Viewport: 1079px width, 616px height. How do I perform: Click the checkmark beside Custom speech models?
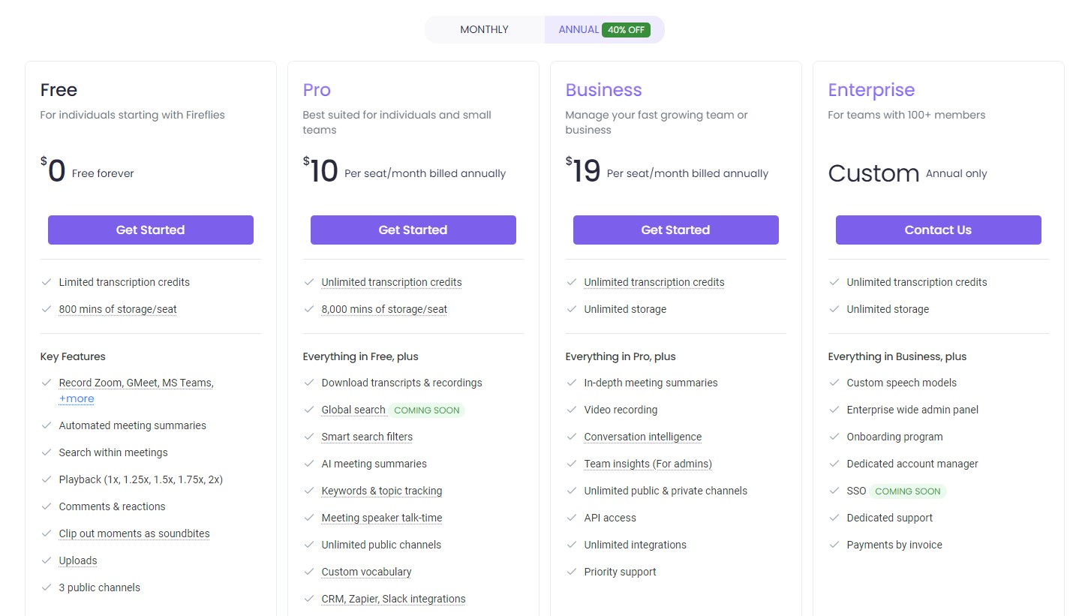(x=834, y=383)
